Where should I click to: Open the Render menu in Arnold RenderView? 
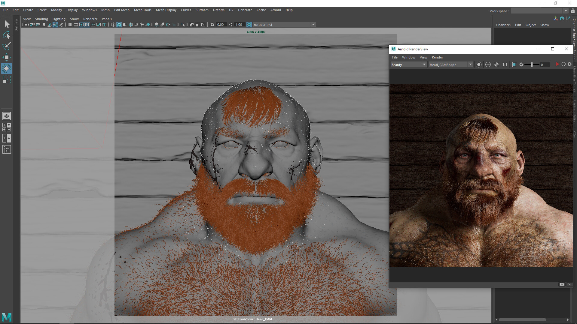[x=437, y=57]
